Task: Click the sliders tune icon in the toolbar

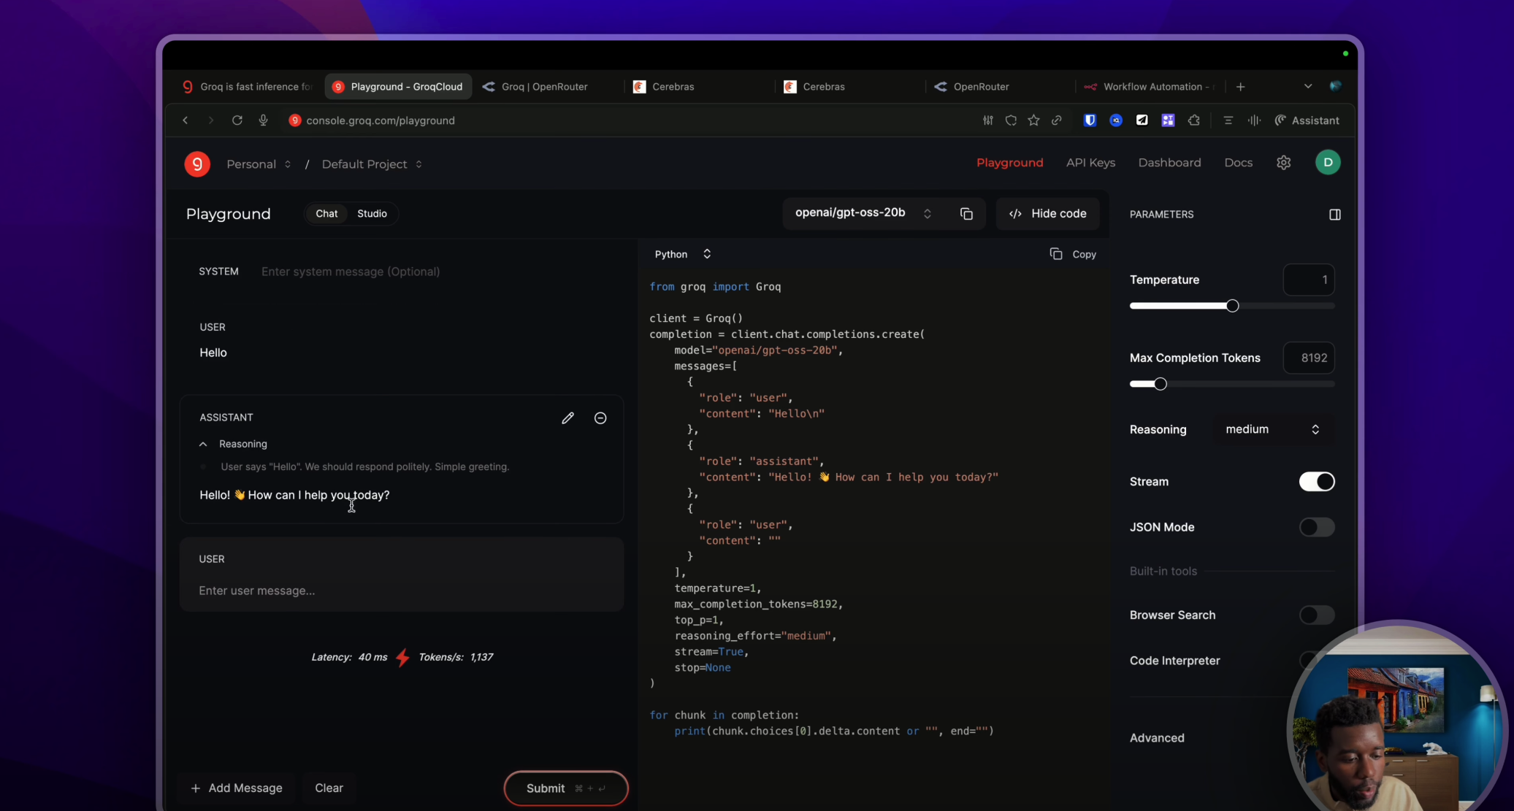Action: coord(987,120)
